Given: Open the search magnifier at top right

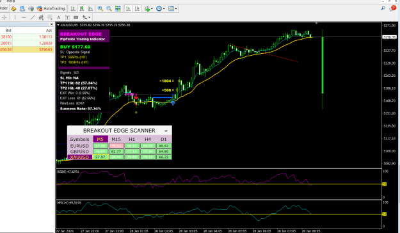Looking at the screenshot, I should 383,8.
